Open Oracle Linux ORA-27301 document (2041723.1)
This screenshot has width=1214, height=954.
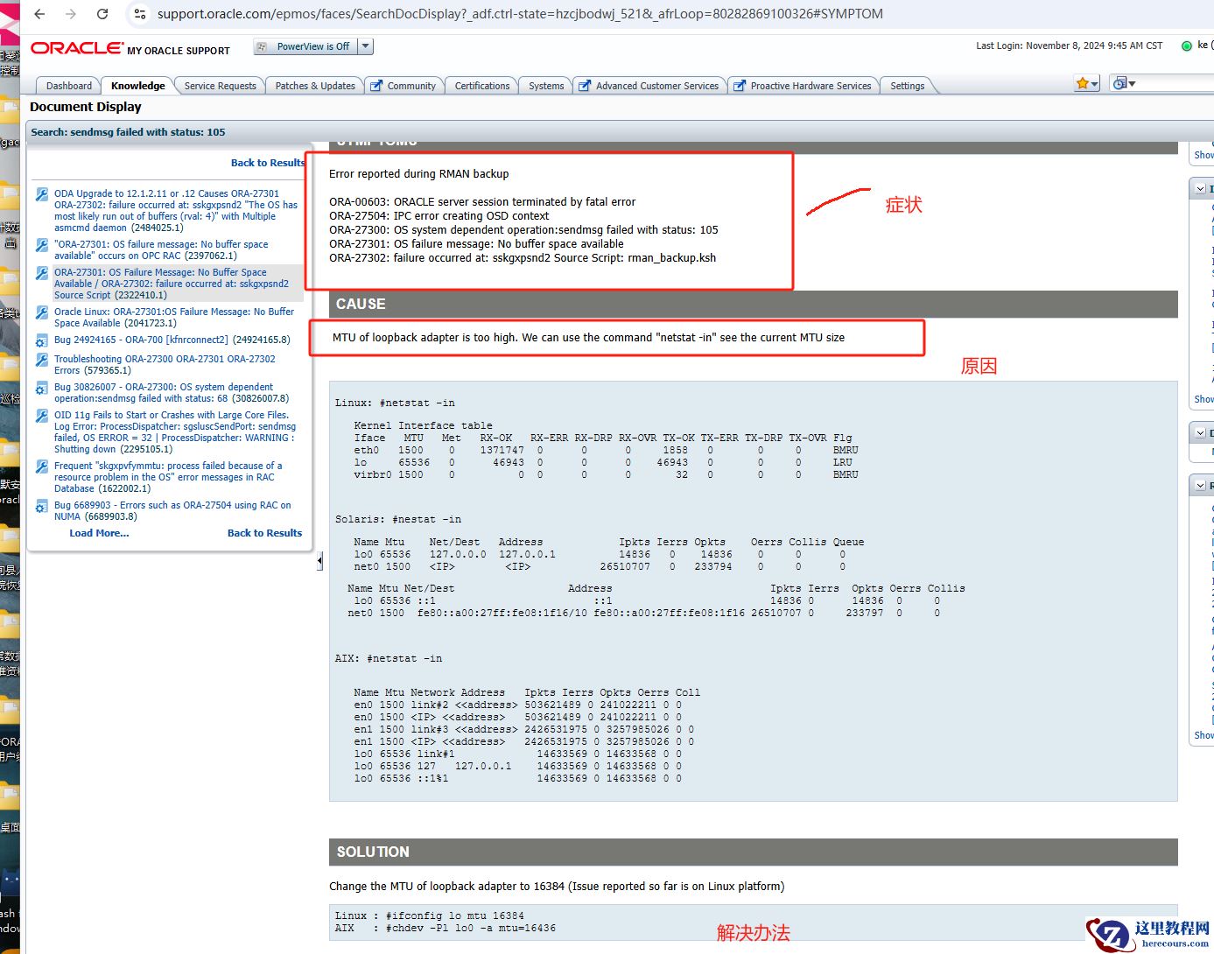coord(174,318)
